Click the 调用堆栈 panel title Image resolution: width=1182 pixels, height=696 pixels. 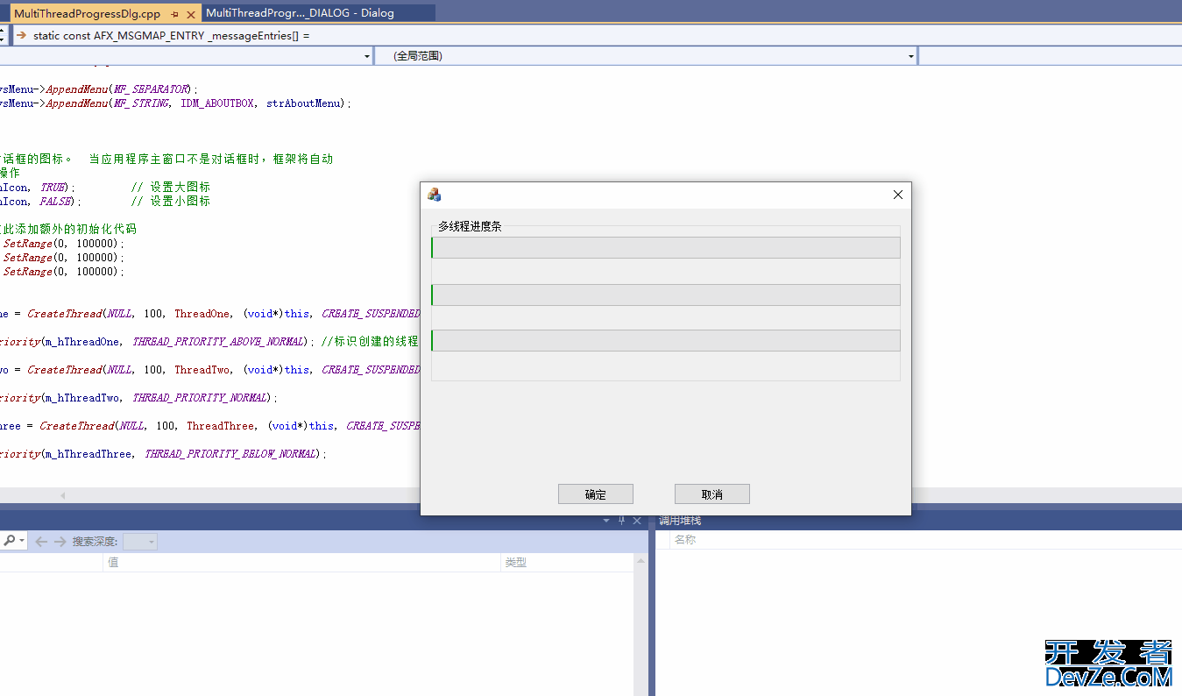680,521
